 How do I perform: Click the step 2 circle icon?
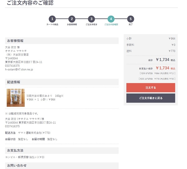[72, 19]
